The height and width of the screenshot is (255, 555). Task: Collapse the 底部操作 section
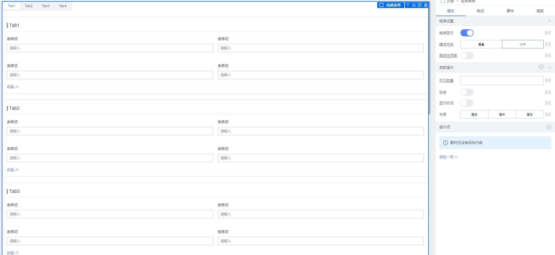pos(550,67)
